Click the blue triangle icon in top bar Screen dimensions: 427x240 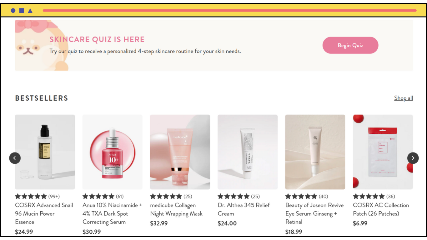tap(30, 11)
